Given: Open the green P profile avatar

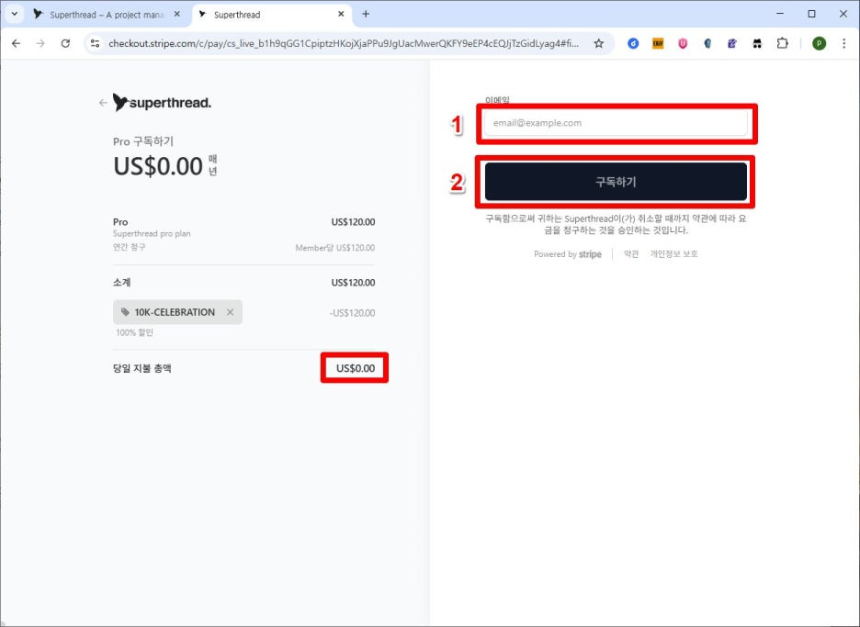Looking at the screenshot, I should click(819, 43).
